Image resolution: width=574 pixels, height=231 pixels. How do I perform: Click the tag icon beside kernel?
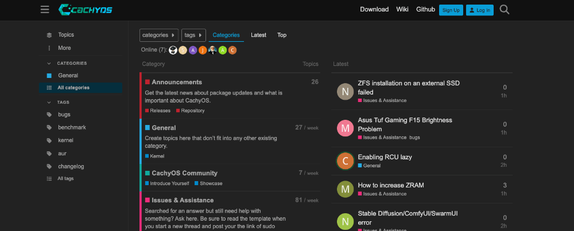[x=49, y=140]
